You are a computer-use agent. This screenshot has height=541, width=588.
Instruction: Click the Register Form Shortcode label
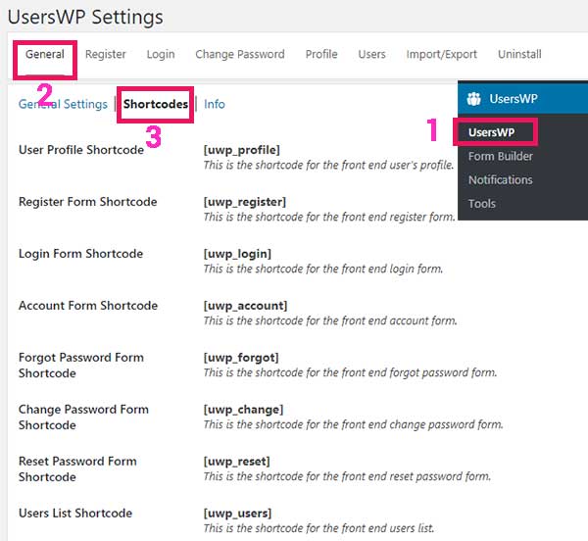coord(88,202)
